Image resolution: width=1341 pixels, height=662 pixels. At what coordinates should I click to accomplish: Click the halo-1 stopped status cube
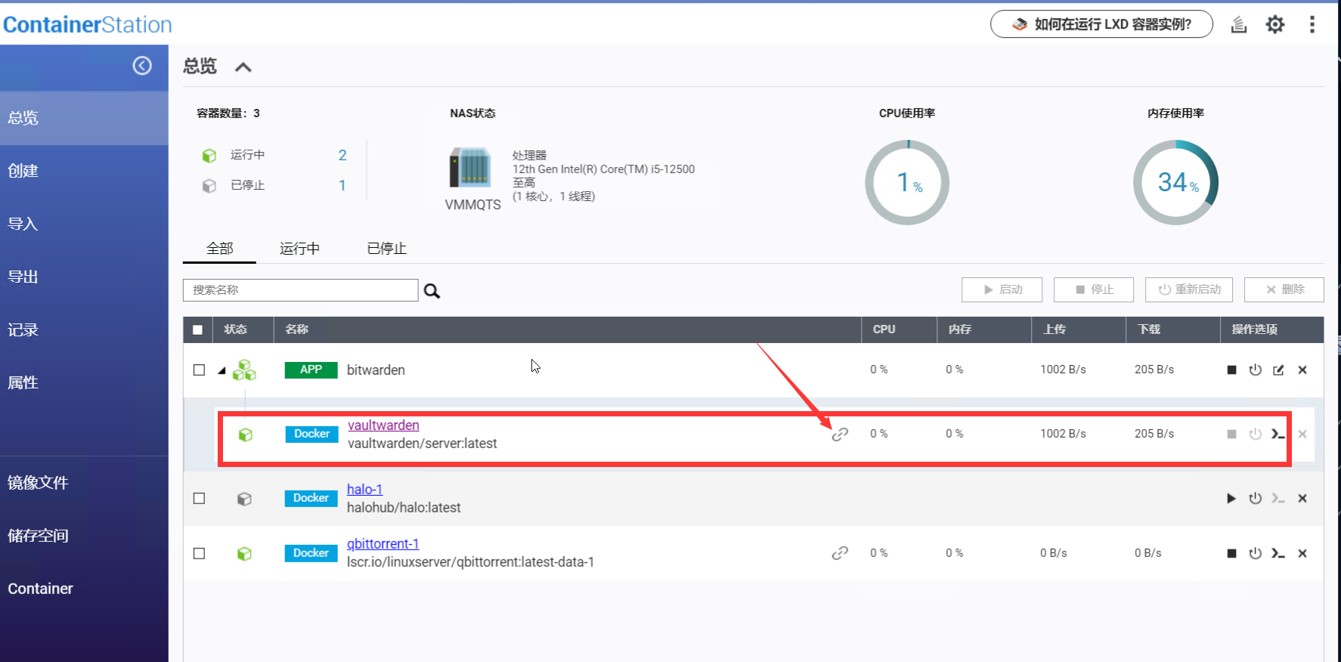tap(244, 500)
